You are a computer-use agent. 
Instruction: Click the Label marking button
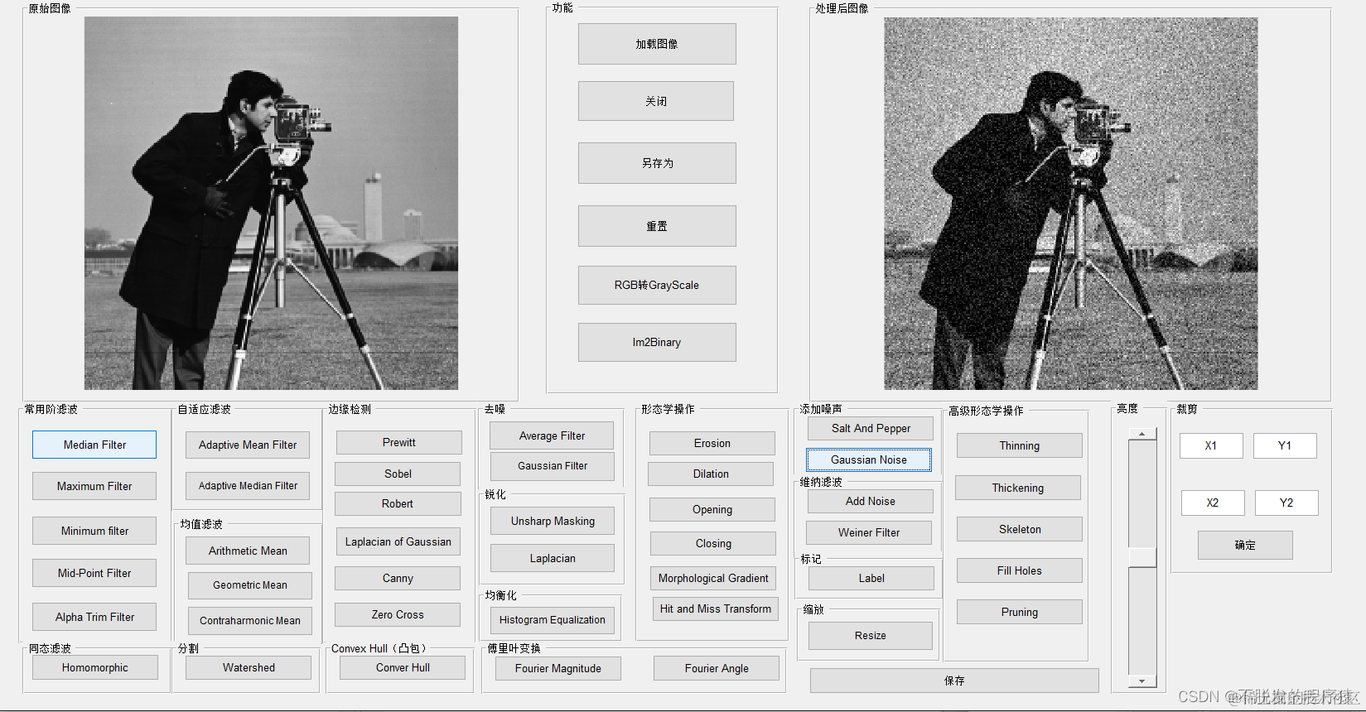click(x=871, y=578)
